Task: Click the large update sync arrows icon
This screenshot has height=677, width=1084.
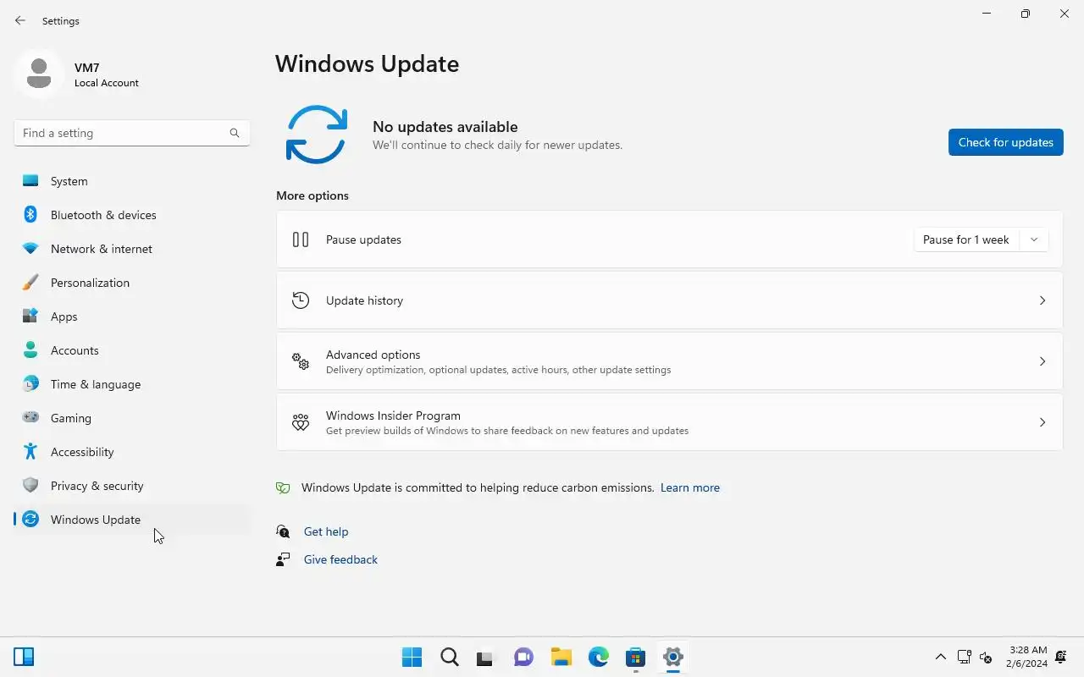Action: (317, 135)
